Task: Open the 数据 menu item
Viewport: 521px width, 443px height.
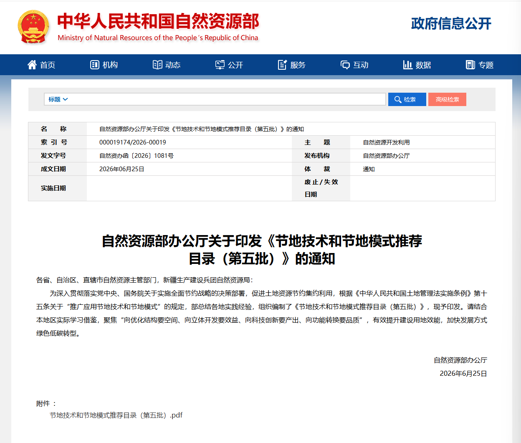Action: (x=417, y=65)
